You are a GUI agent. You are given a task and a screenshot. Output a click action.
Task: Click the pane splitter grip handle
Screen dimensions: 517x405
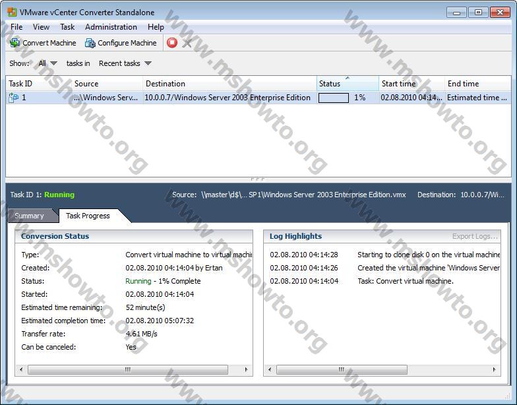click(x=257, y=179)
